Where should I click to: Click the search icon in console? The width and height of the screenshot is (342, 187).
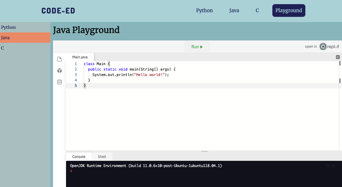[x=328, y=166]
